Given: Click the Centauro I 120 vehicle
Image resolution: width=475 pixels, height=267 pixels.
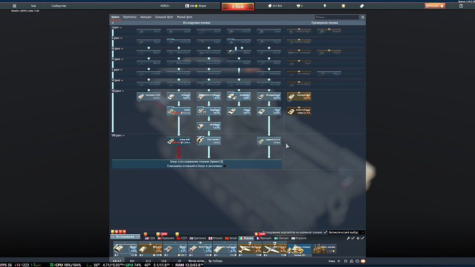Looking at the screenshot, I should pyautogui.click(x=148, y=96).
